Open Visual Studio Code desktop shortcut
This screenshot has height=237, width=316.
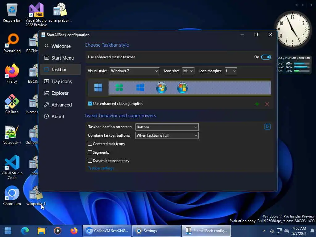pyautogui.click(x=12, y=167)
